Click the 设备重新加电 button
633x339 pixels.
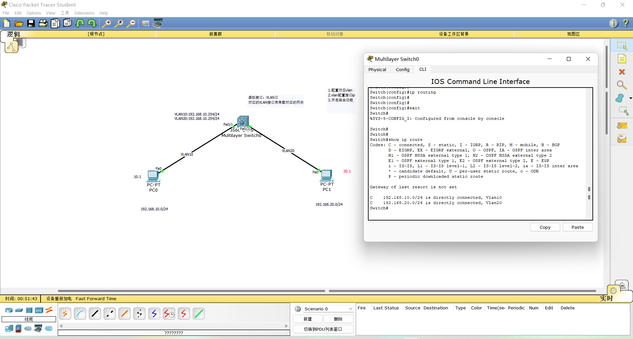(x=59, y=299)
